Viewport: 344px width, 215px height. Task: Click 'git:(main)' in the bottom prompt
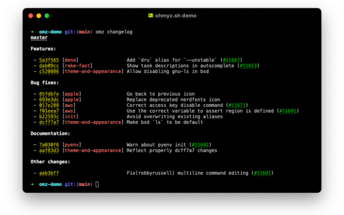[x=78, y=184]
